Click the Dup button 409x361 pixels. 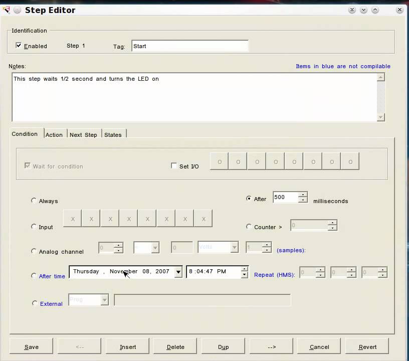pos(223,346)
